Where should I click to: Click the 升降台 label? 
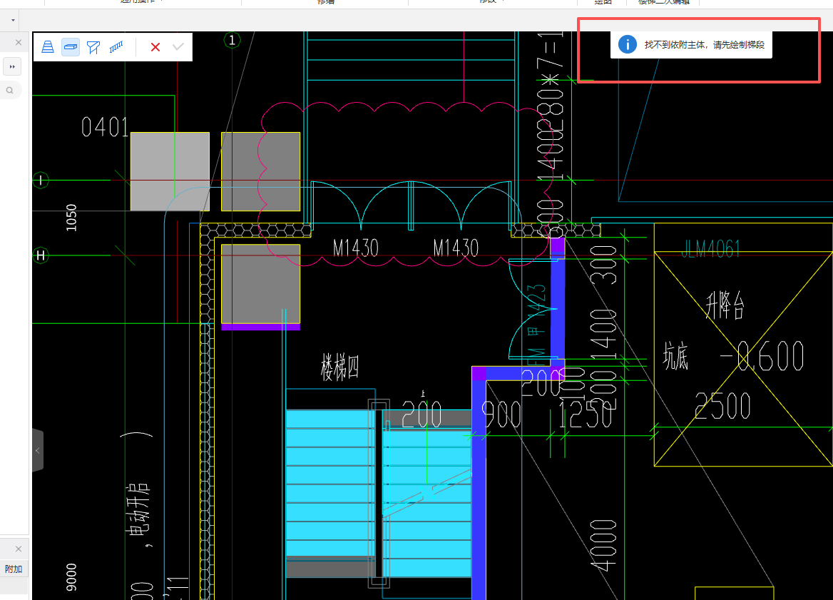725,305
